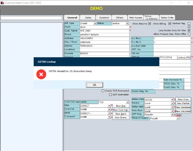
Task: Open the Web Access tab
Action: (x=135, y=18)
